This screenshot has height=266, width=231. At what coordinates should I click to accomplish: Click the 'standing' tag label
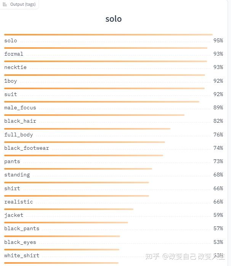tap(17, 175)
